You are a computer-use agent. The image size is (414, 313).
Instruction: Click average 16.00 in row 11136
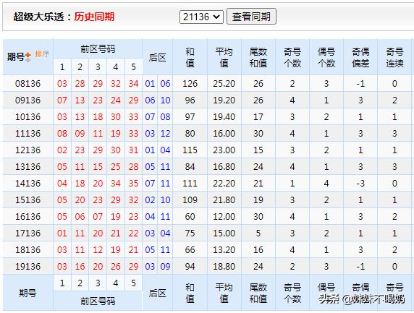224,134
